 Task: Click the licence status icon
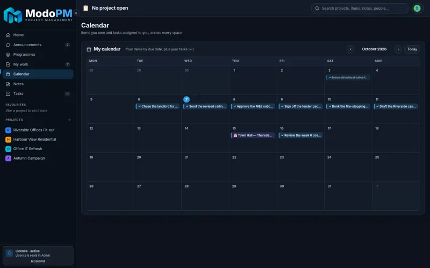tap(9, 253)
